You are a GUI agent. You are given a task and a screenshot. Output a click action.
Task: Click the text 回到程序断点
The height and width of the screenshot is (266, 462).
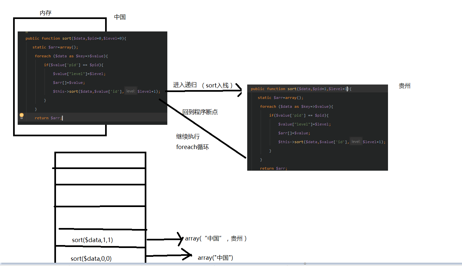pos(200,112)
